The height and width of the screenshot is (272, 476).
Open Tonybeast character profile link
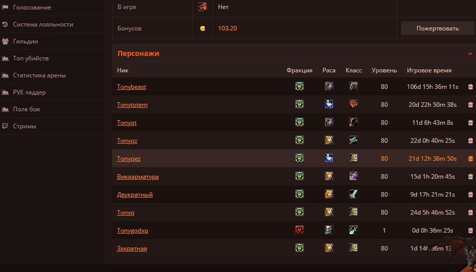[x=131, y=87]
